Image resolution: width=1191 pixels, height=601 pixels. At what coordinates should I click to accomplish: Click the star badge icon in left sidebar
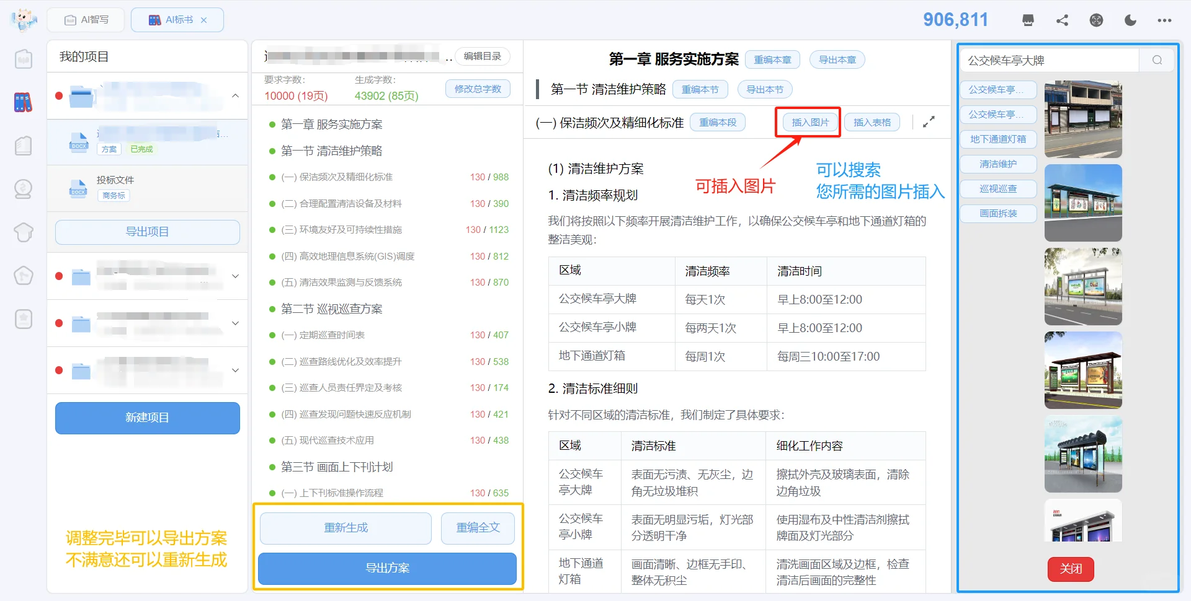[x=23, y=319]
